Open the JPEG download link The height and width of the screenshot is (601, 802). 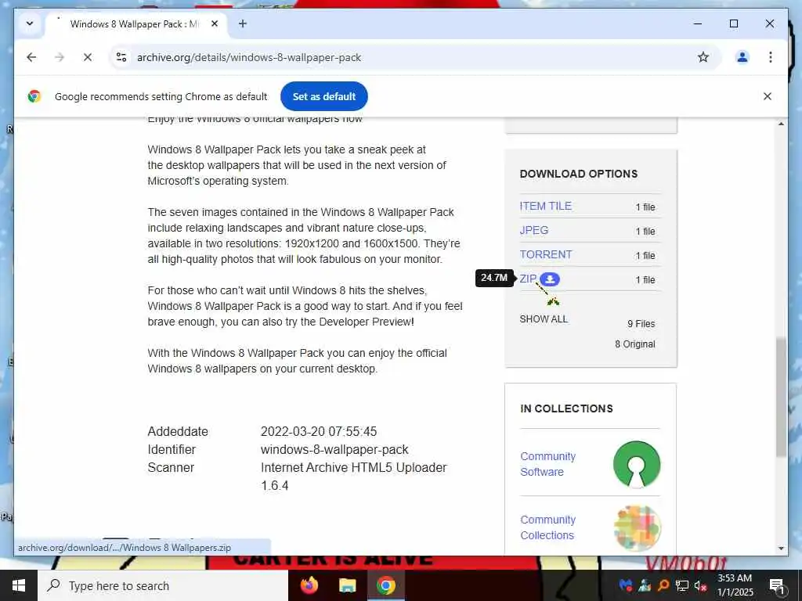(x=533, y=230)
